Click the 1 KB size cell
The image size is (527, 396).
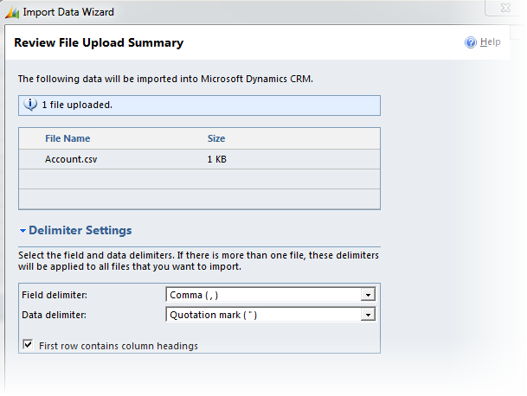pyautogui.click(x=217, y=159)
